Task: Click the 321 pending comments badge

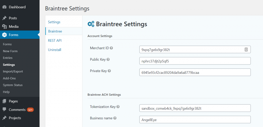Action: [x=30, y=110]
